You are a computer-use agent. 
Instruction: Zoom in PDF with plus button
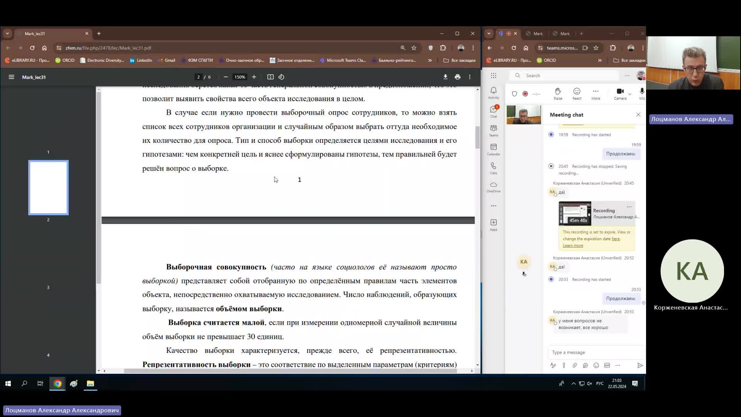point(254,77)
